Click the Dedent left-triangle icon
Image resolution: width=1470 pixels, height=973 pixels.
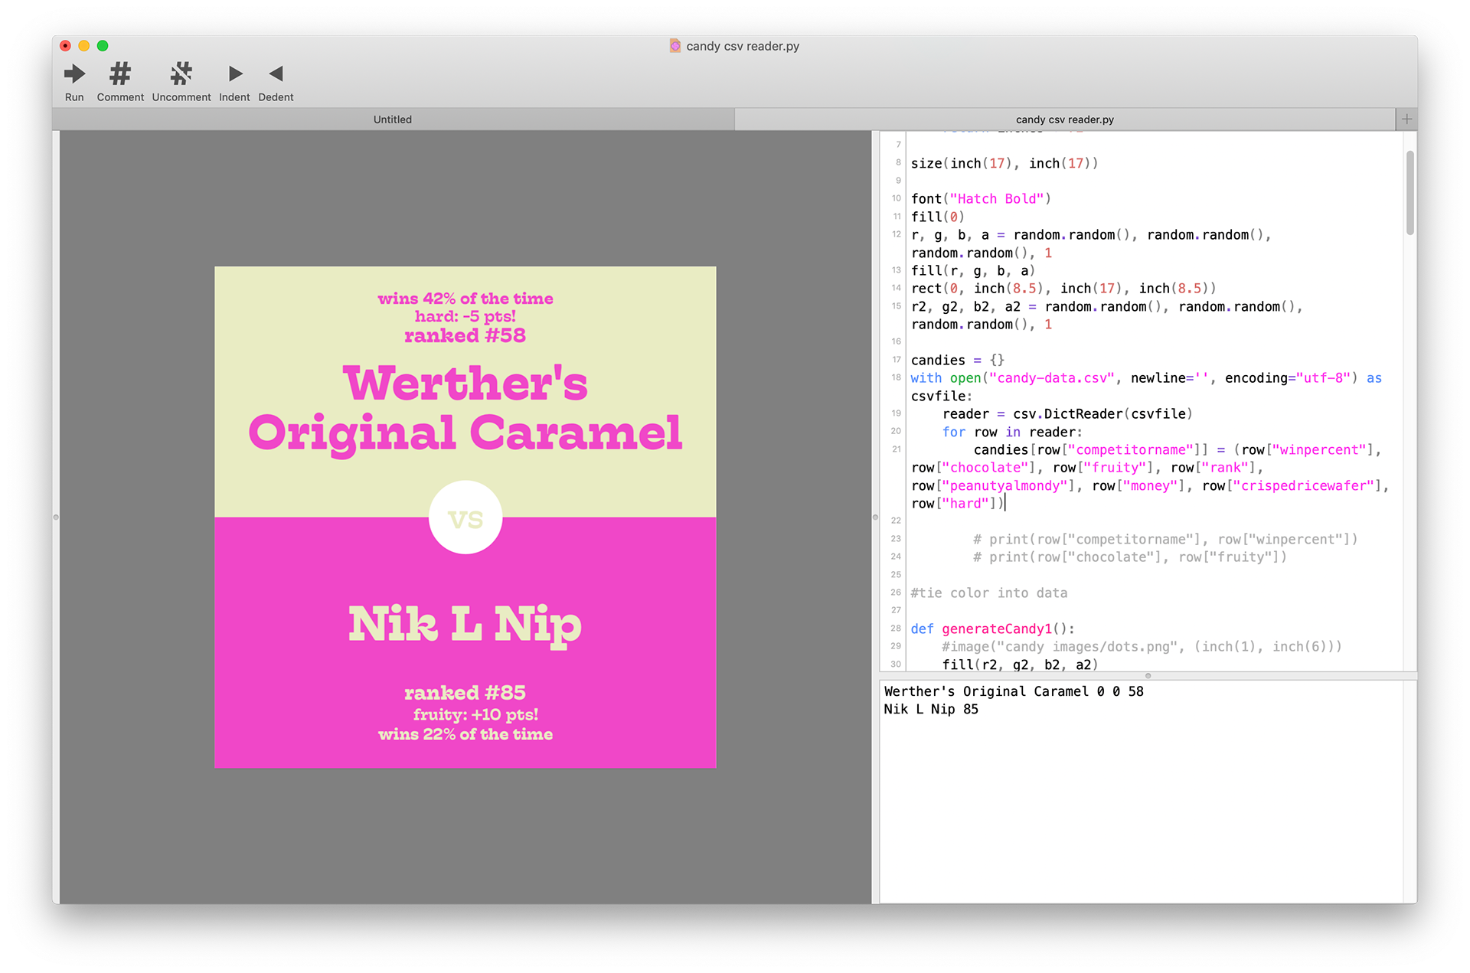pos(276,74)
